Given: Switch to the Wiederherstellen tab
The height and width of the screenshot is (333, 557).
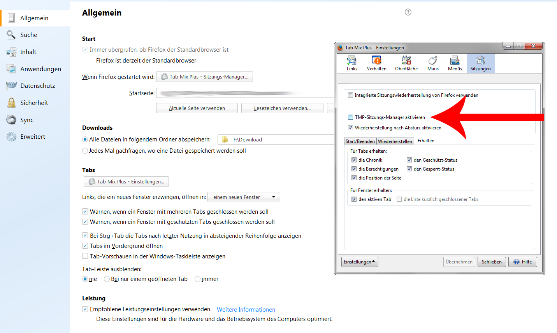Looking at the screenshot, I should (395, 141).
